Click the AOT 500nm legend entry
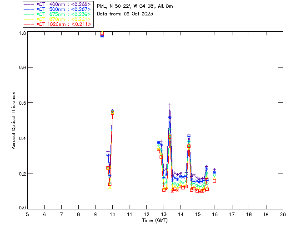 click(x=58, y=9)
